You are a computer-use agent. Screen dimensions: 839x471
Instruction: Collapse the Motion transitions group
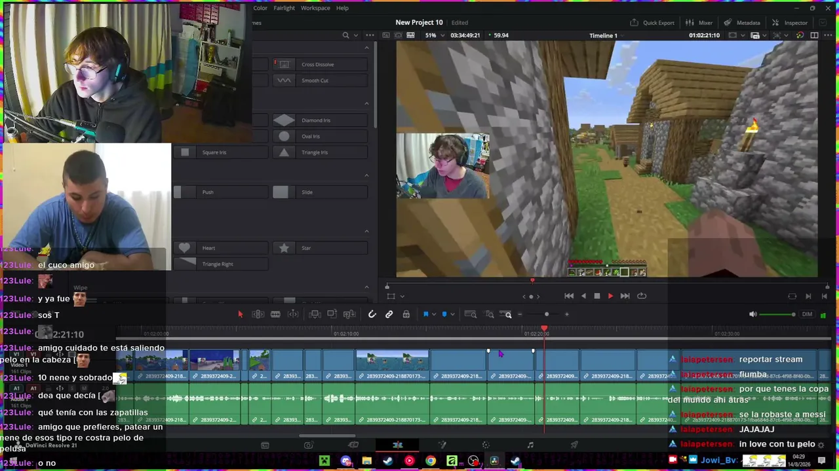coord(366,175)
